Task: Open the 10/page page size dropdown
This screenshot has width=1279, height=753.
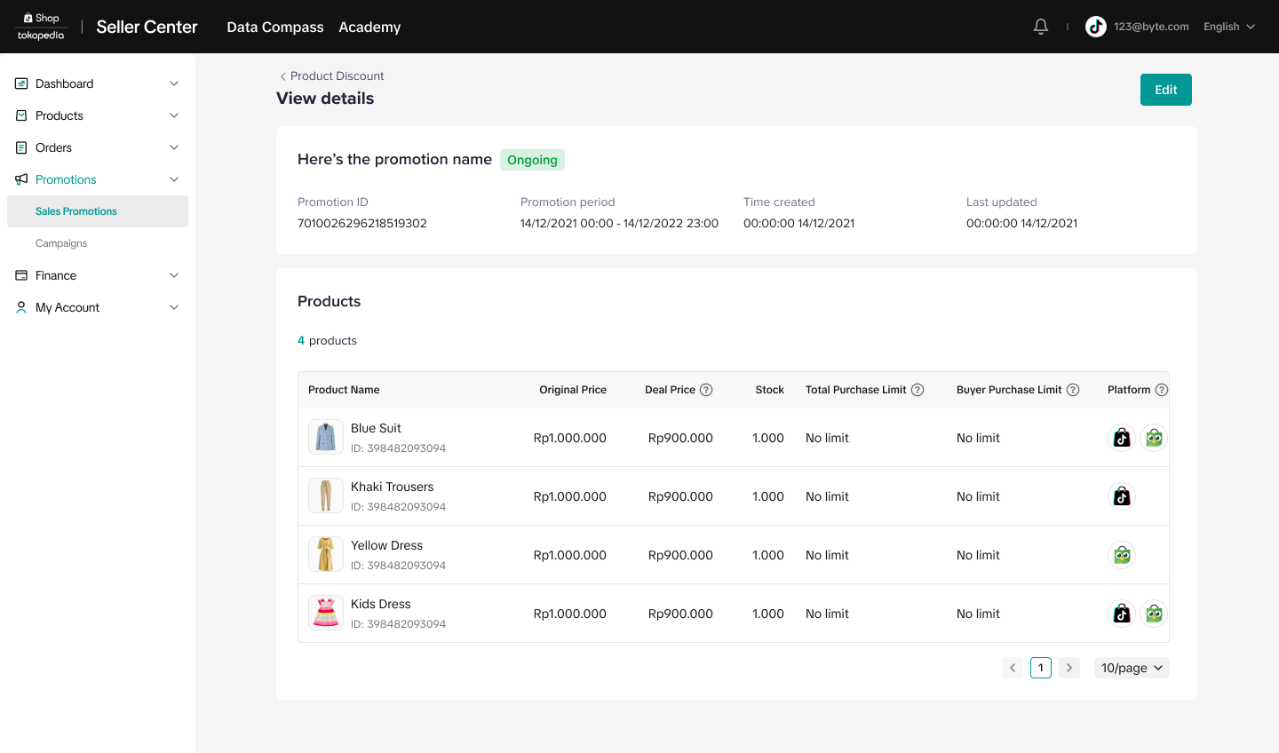Action: click(1132, 668)
